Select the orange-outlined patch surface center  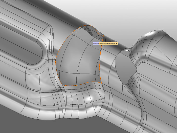point(78,58)
